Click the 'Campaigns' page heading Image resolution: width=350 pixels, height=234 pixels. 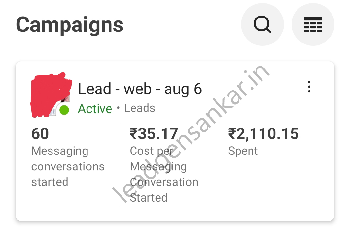tap(70, 25)
